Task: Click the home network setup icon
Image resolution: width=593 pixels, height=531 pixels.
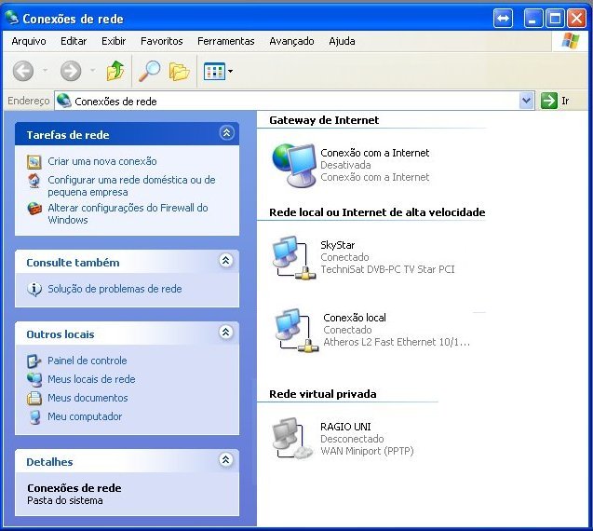Action: 34,181
